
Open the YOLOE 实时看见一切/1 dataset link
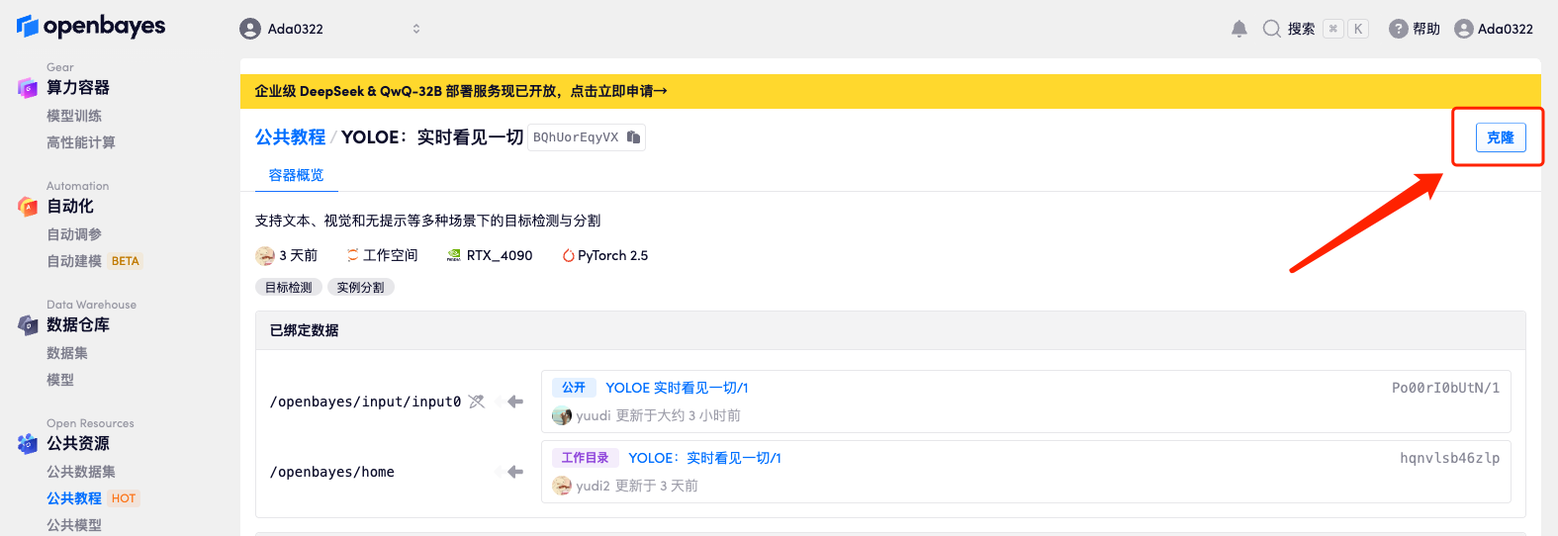(677, 388)
